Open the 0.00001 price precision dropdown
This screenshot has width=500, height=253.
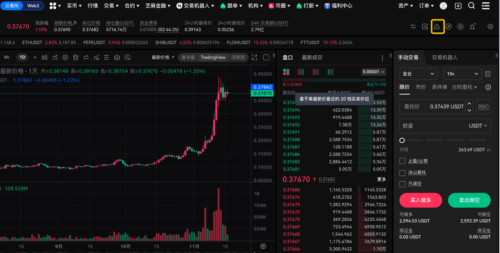point(373,72)
